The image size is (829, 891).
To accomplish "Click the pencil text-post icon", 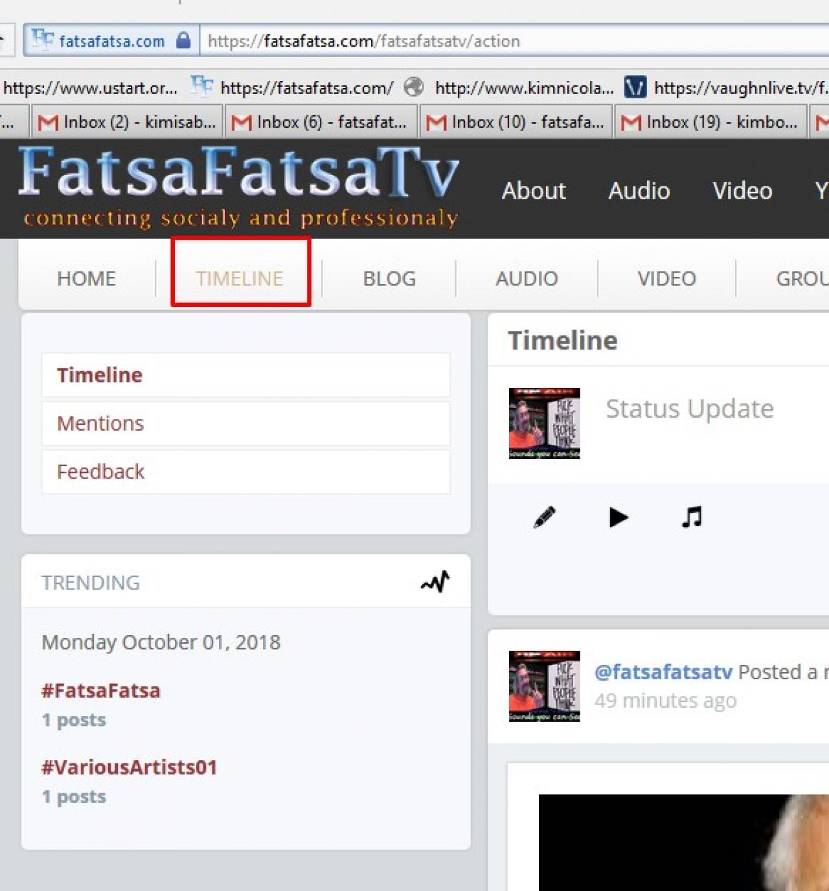I will pyautogui.click(x=544, y=517).
